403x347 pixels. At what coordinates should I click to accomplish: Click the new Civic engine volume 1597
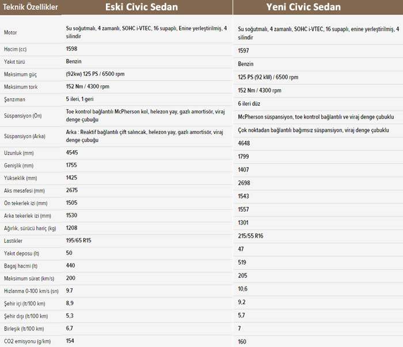point(243,51)
